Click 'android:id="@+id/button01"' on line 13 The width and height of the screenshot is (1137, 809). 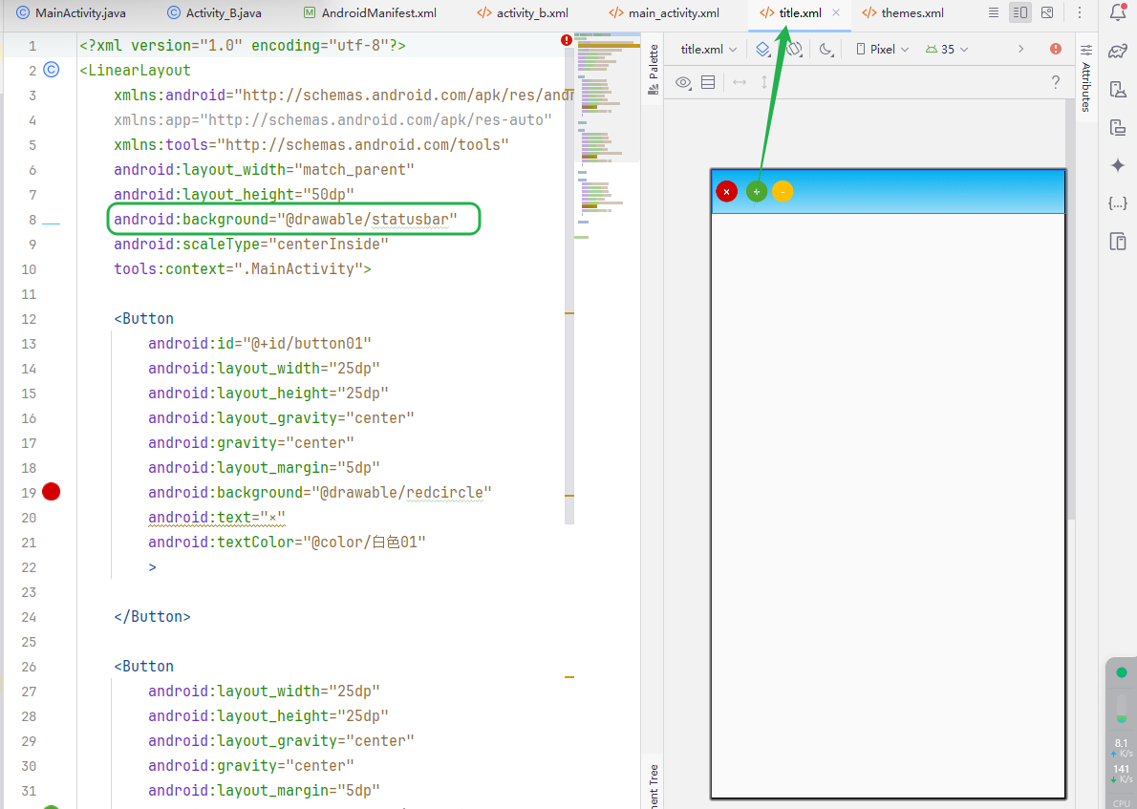260,344
